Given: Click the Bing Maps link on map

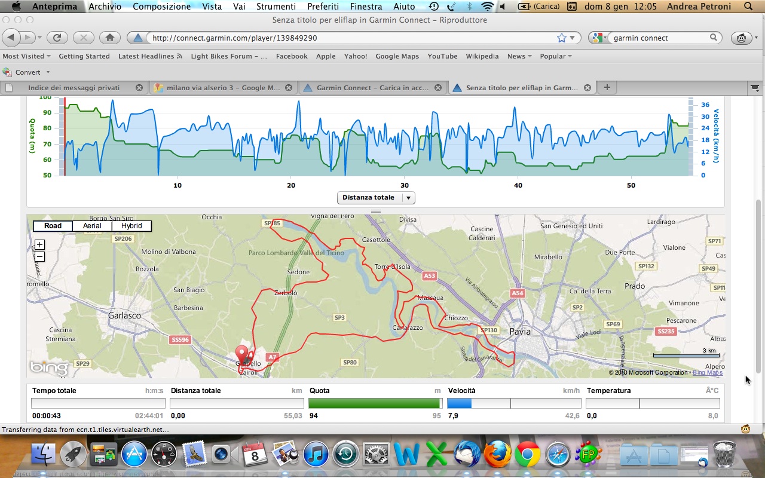Looking at the screenshot, I should coord(707,373).
